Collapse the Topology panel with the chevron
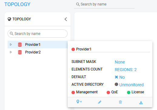The image size is (157, 110). [x=66, y=19]
